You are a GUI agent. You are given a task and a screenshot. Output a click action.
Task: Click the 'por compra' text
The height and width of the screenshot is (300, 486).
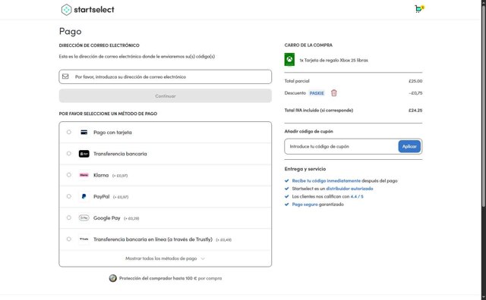coord(210,278)
